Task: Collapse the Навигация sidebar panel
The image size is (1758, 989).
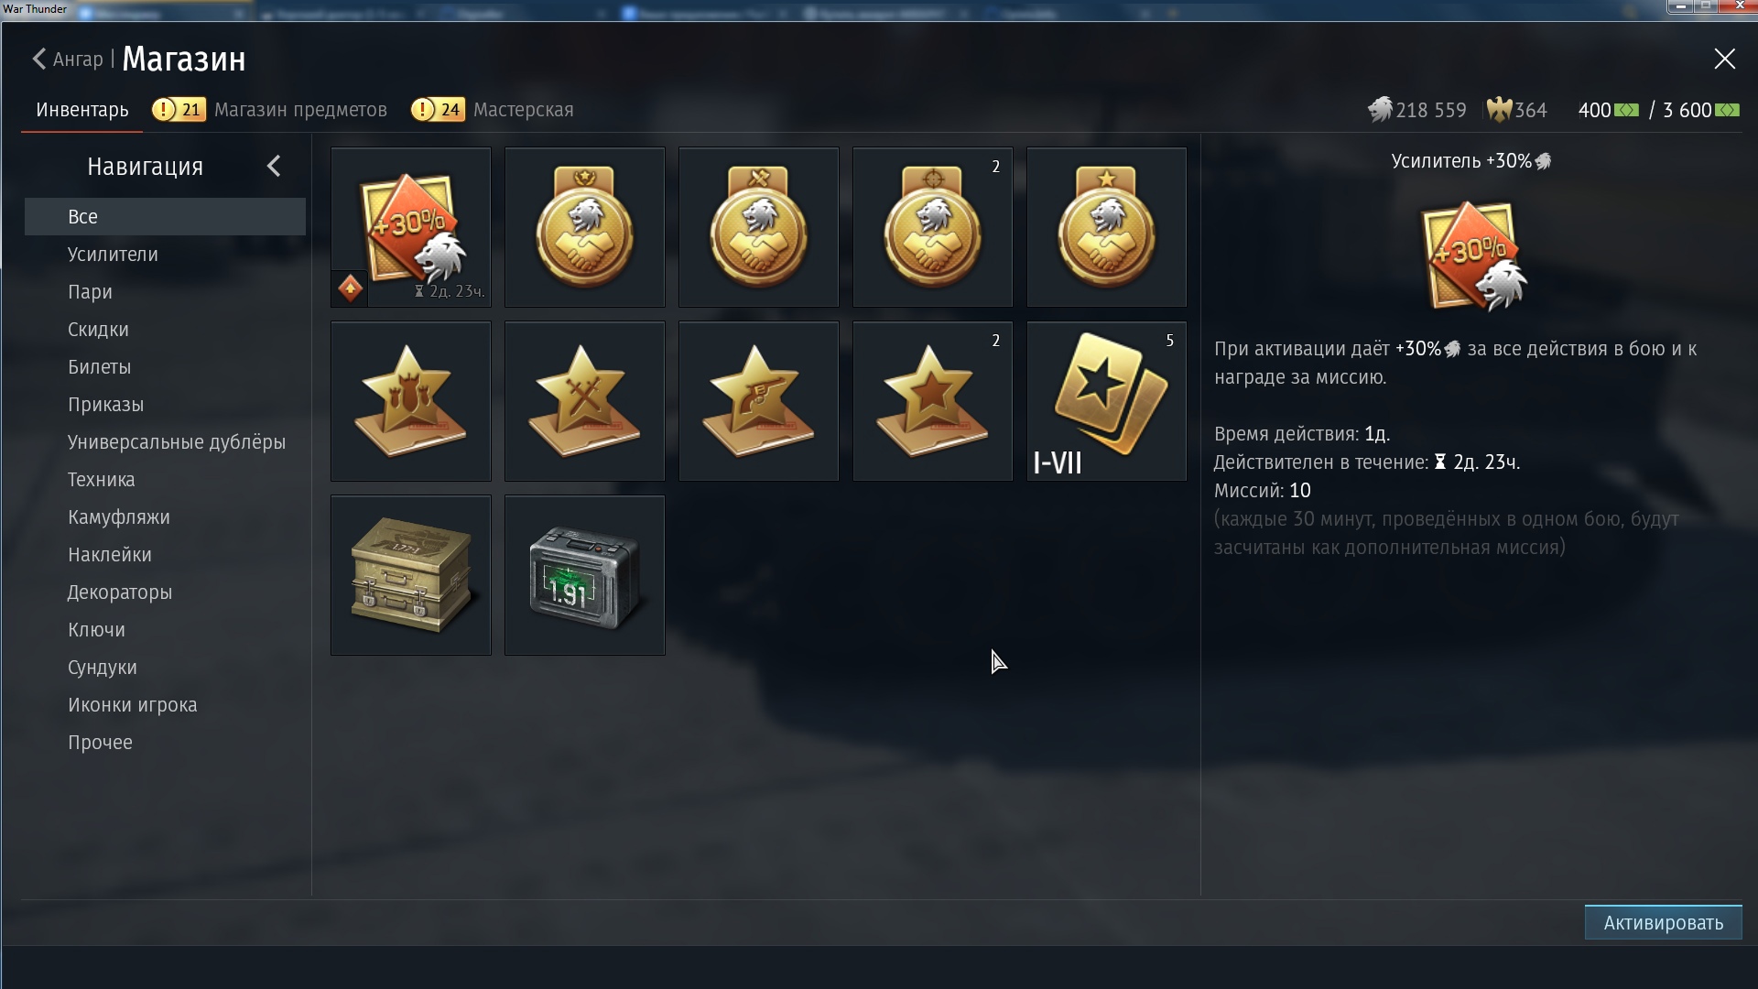Action: pyautogui.click(x=273, y=166)
